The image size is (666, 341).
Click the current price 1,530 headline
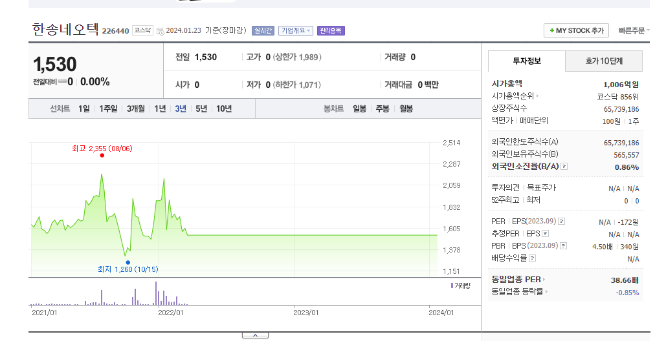coord(55,65)
